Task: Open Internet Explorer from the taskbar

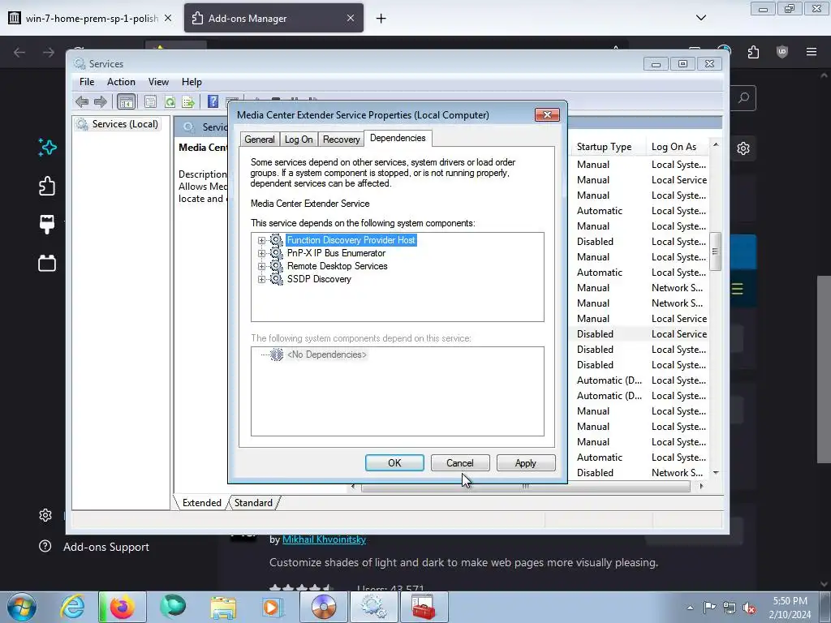Action: (72, 607)
